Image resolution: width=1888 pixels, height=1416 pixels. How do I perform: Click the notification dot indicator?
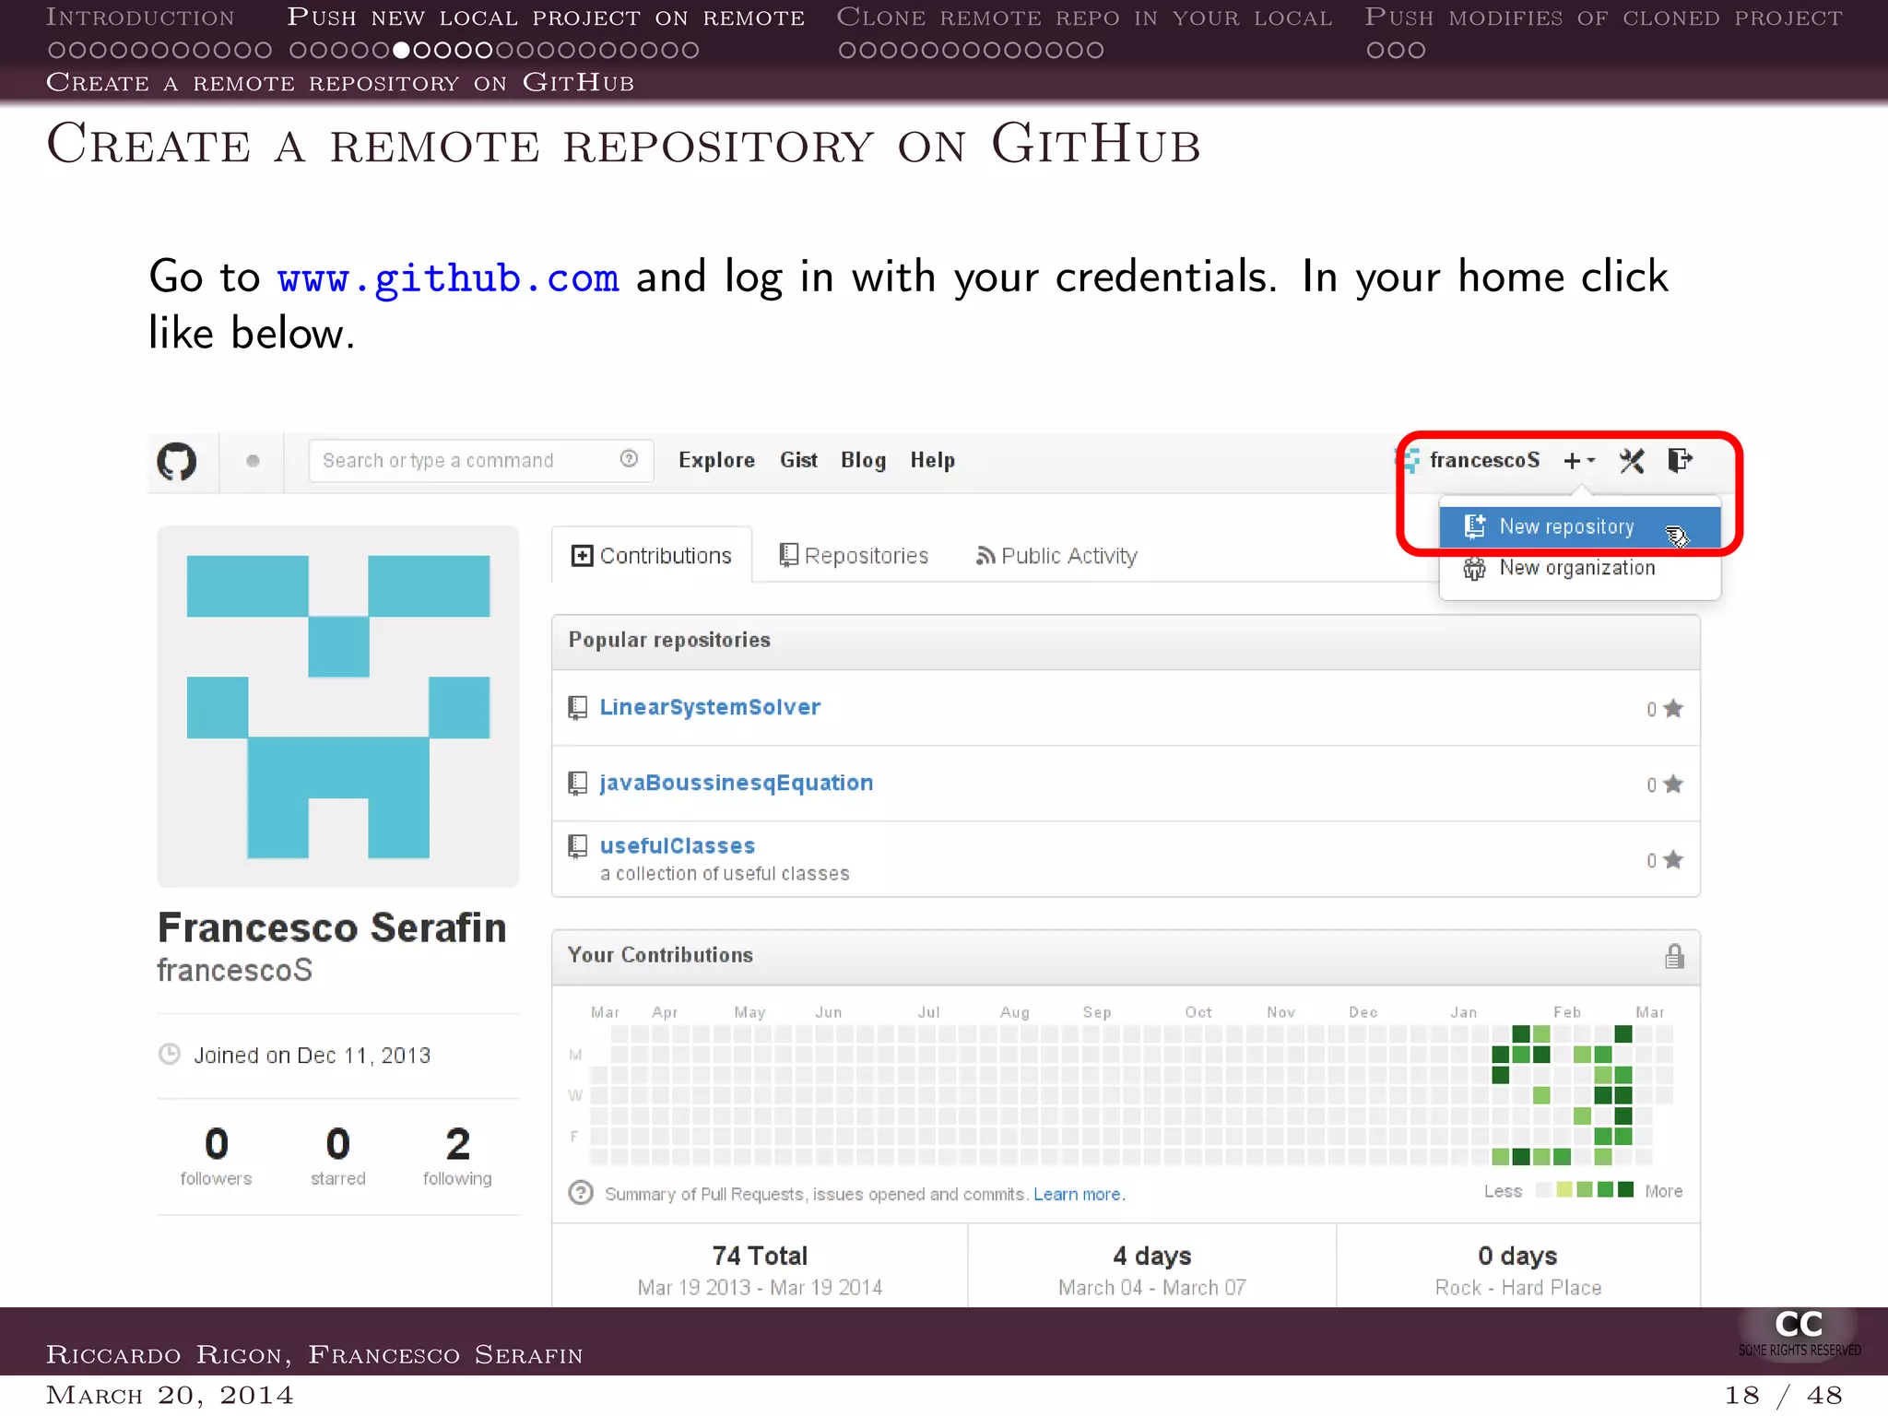coord(253,461)
